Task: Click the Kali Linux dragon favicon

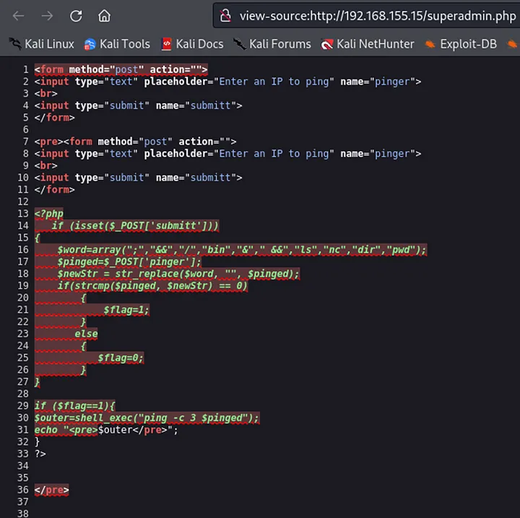Action: pyautogui.click(x=15, y=44)
